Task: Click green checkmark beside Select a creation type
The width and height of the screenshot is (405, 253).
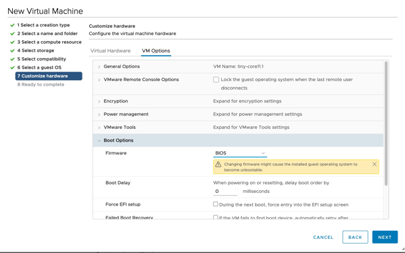Action: pos(12,25)
